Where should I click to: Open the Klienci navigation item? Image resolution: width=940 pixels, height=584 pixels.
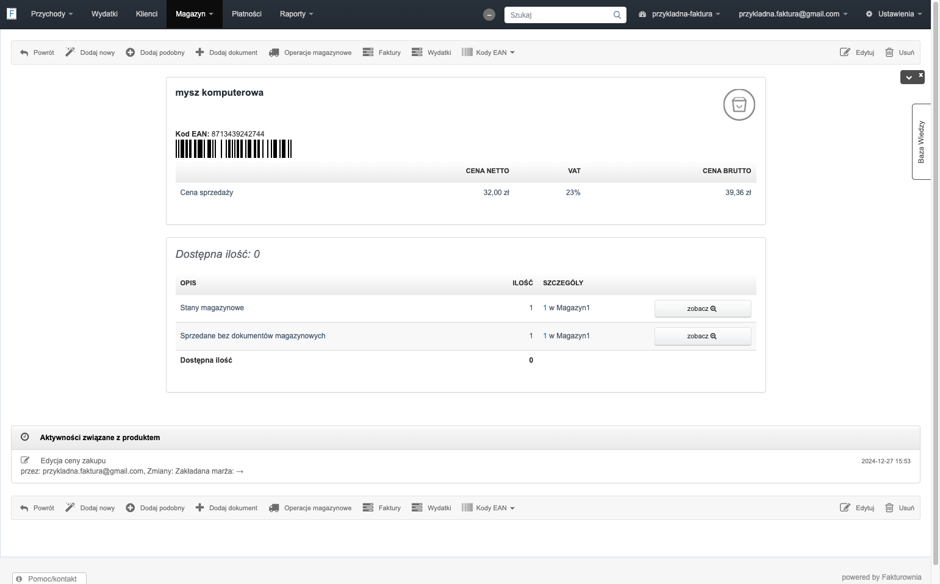[146, 14]
